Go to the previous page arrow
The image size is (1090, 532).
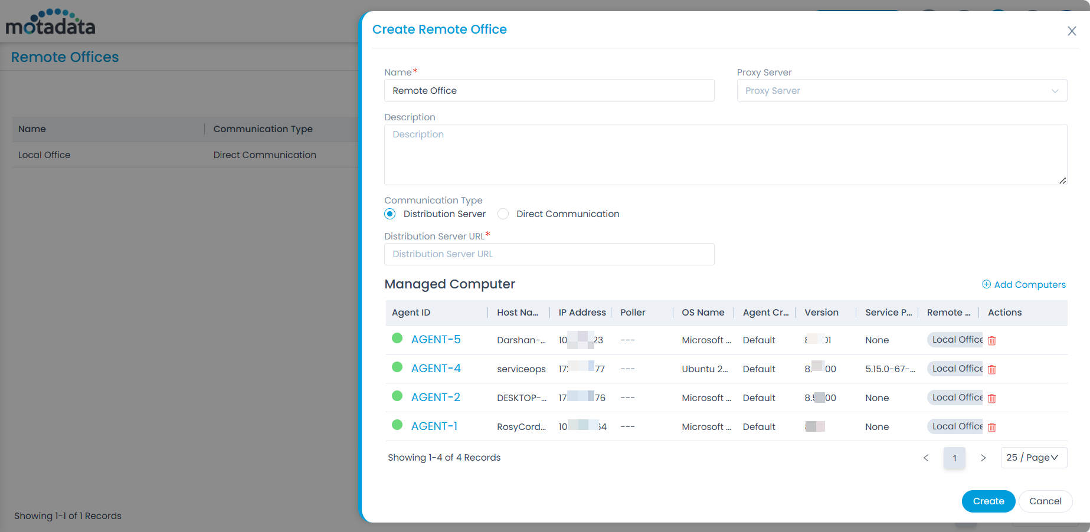[926, 458]
